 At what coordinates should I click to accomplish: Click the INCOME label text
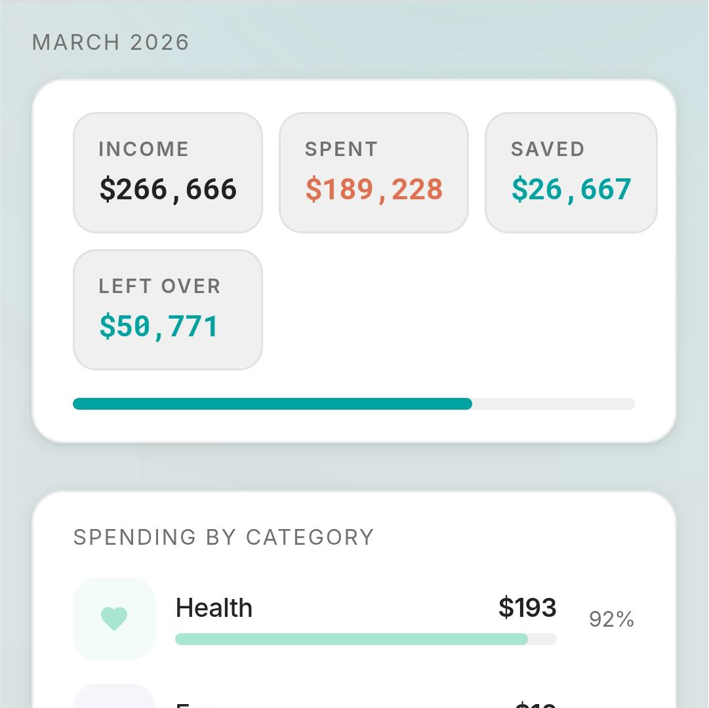[144, 149]
